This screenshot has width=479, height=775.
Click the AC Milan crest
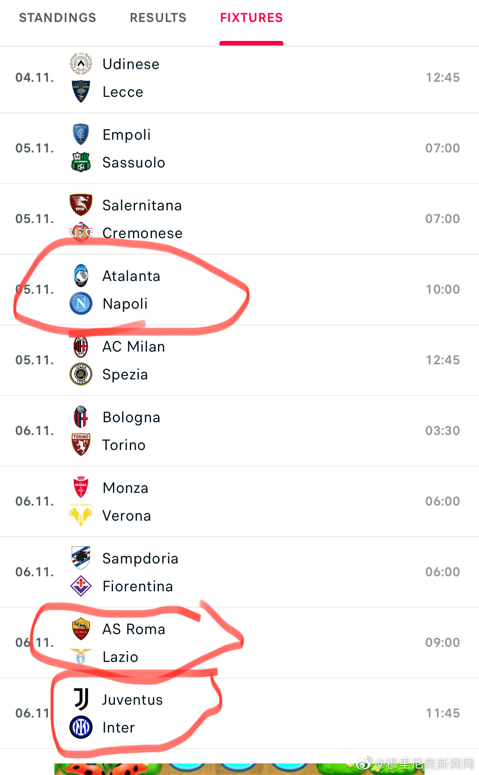tap(81, 346)
